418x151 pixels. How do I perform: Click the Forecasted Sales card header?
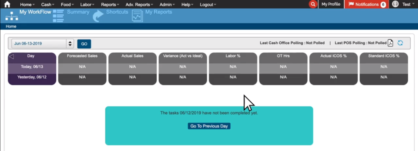82,56
